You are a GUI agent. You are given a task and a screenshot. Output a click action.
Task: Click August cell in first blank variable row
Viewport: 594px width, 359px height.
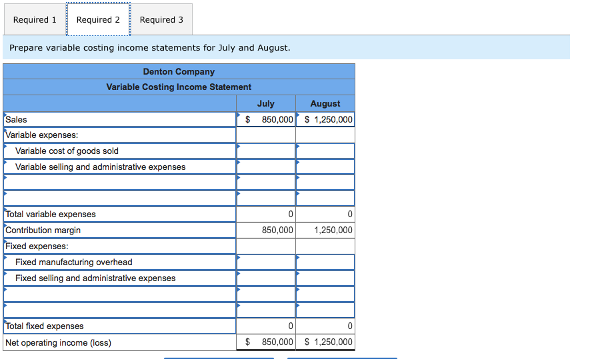coord(325,182)
